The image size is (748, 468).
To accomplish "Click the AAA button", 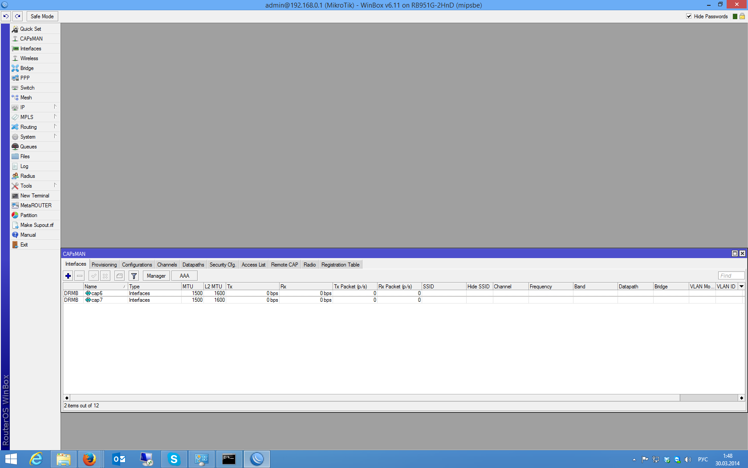I will click(184, 276).
